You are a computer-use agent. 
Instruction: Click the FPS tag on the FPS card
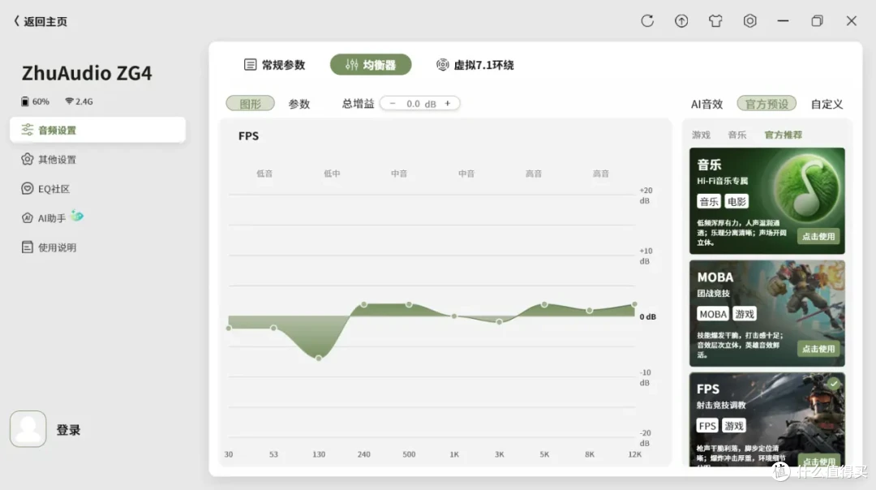707,426
